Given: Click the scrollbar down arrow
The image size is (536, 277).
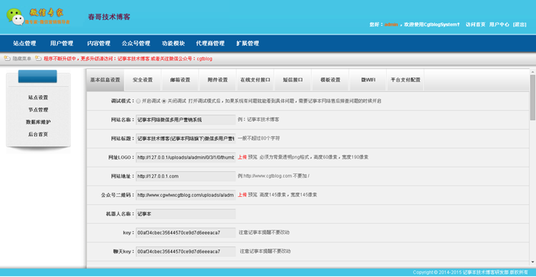Looking at the screenshot, I should (532, 262).
